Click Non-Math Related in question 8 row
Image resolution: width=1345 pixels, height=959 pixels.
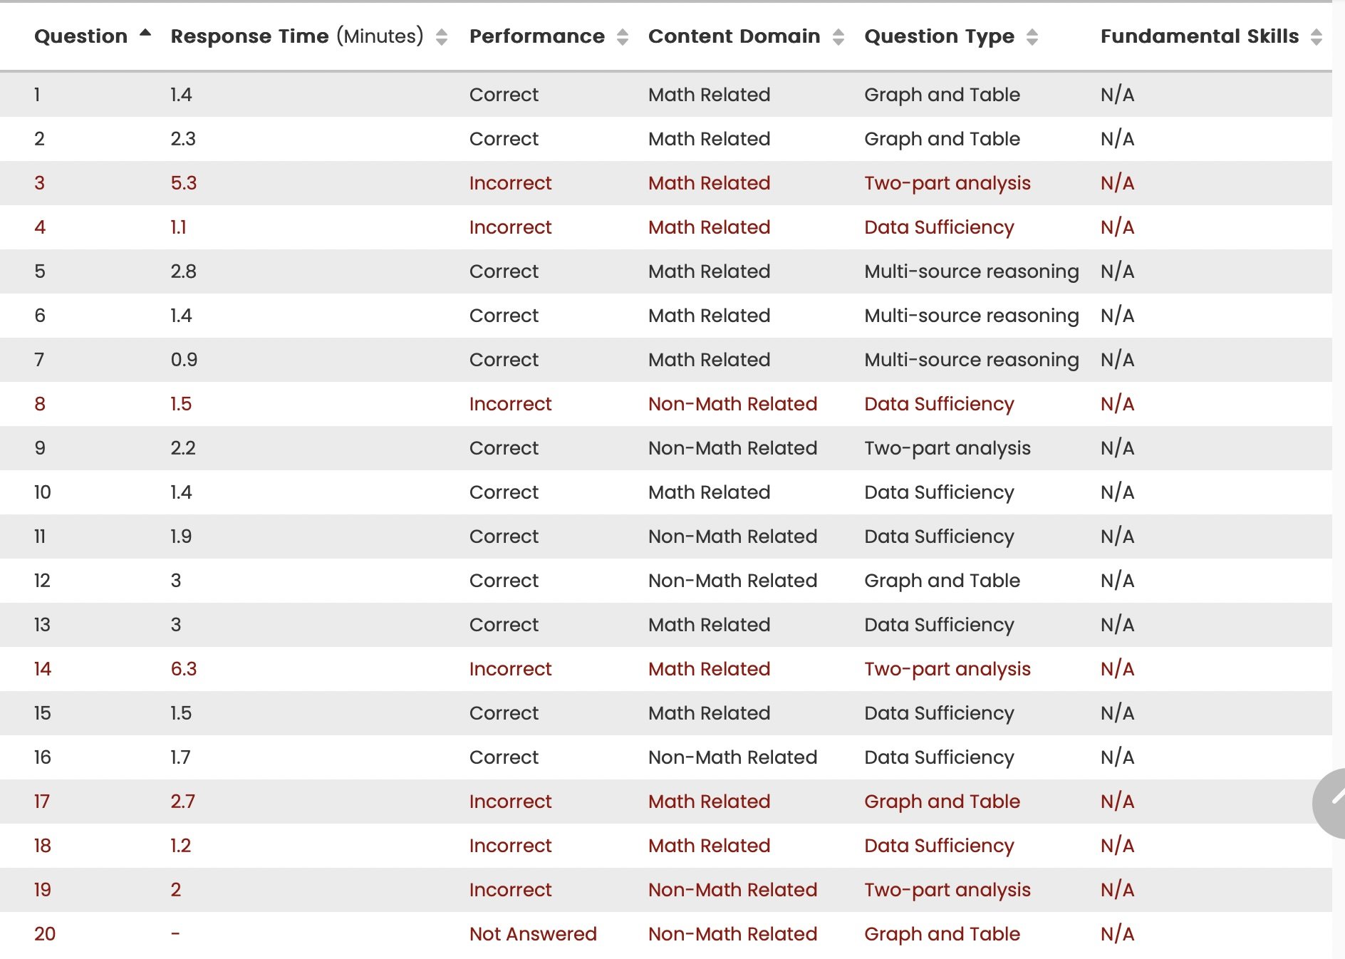tap(732, 404)
